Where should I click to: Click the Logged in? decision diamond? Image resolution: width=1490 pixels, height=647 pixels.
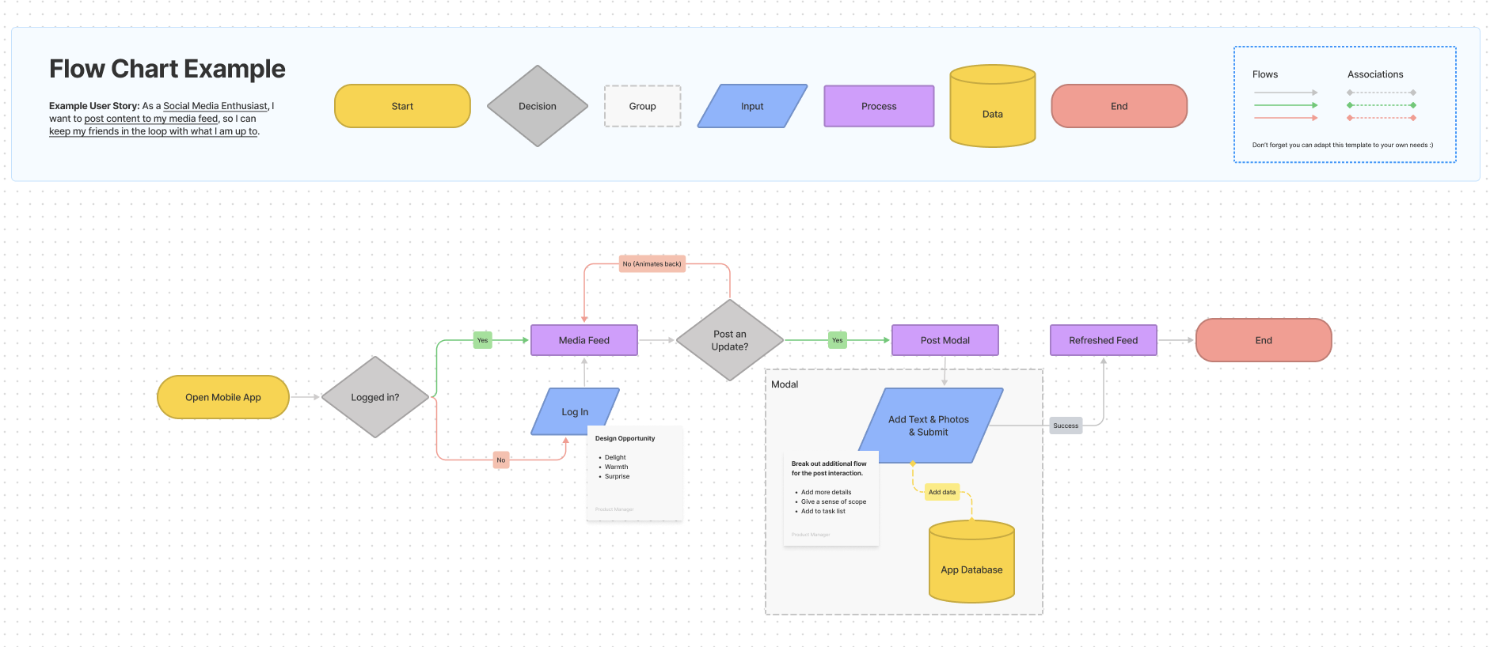[x=375, y=397]
